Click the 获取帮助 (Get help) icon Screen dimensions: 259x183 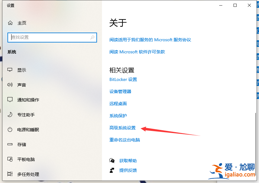(112, 161)
